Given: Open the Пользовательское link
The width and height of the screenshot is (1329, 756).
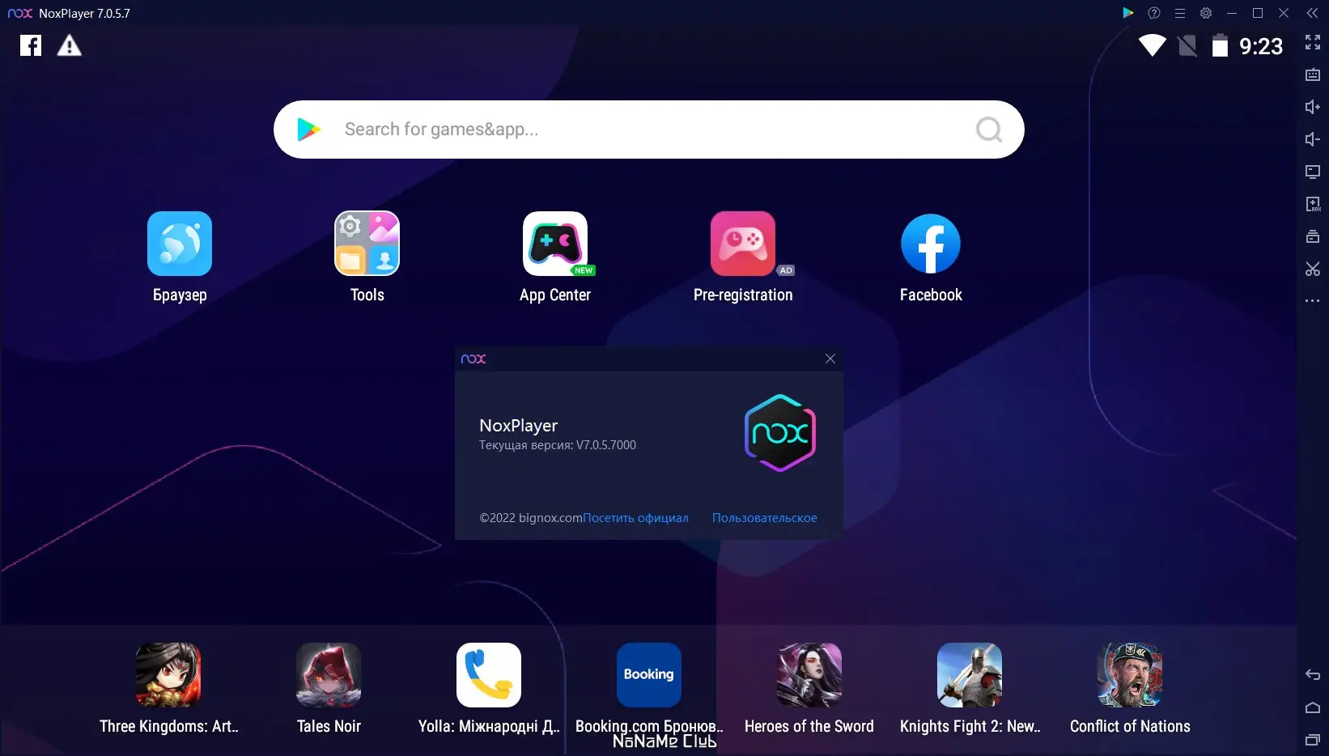Looking at the screenshot, I should 764,518.
